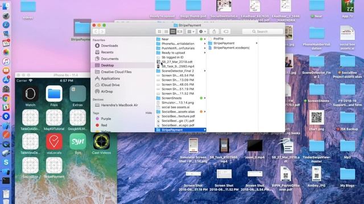Open Cast Videos app in simulator
The width and height of the screenshot is (364, 204).
click(x=101, y=141)
